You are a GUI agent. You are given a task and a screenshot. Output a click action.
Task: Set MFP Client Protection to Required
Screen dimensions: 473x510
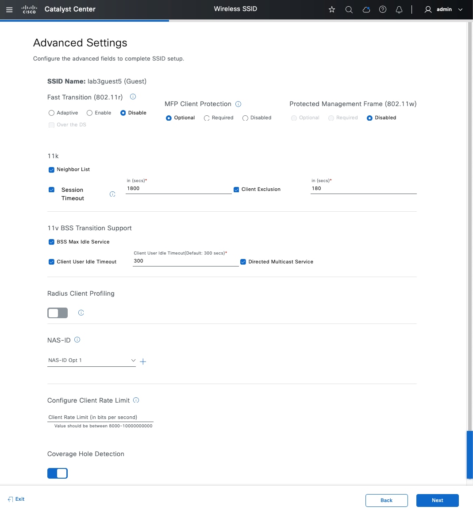[x=207, y=118]
